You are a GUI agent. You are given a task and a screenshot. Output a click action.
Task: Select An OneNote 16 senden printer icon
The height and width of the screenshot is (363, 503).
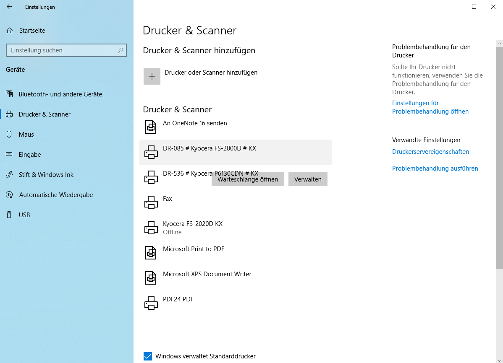151,127
